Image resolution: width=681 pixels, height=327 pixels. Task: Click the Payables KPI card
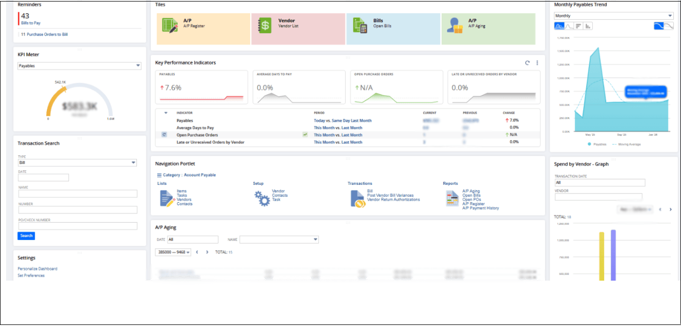pos(201,87)
